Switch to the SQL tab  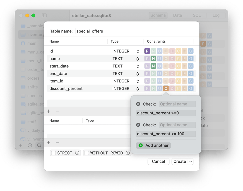[197, 15]
